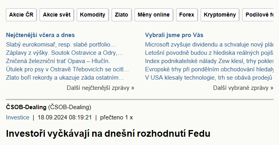Viewport: 279px width, 145px height.
Task: Open the Akcie svět section
Action: (x=57, y=15)
